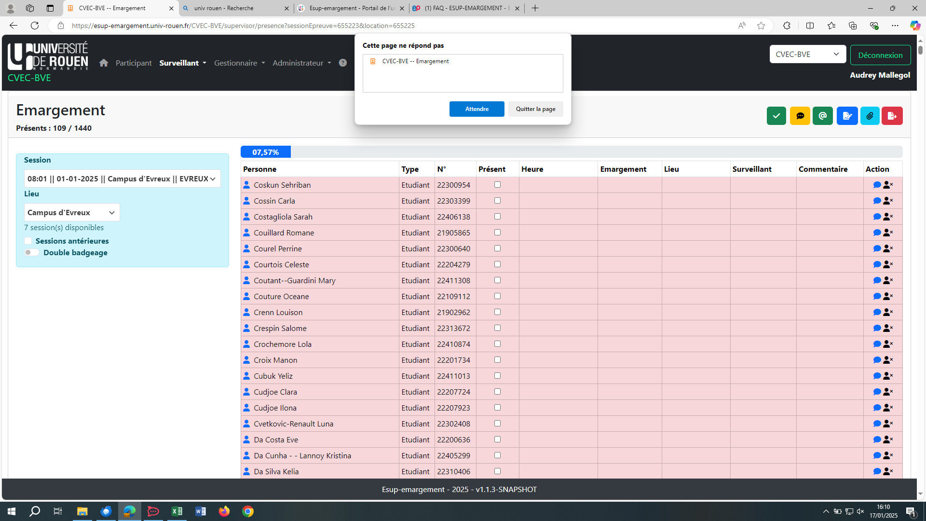Open the help question mark icon

coord(342,63)
